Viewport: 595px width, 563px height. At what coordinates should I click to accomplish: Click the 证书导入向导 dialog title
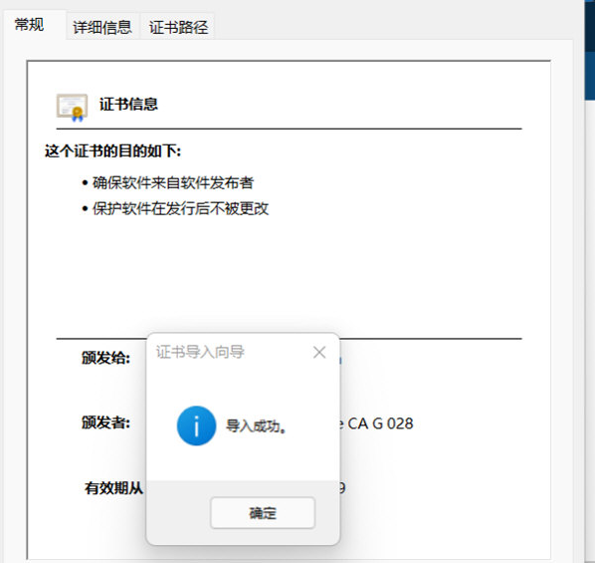(x=200, y=352)
